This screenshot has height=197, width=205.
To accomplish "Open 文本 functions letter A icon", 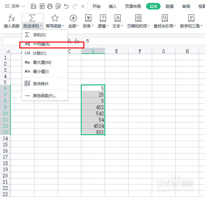I will click(x=118, y=18).
